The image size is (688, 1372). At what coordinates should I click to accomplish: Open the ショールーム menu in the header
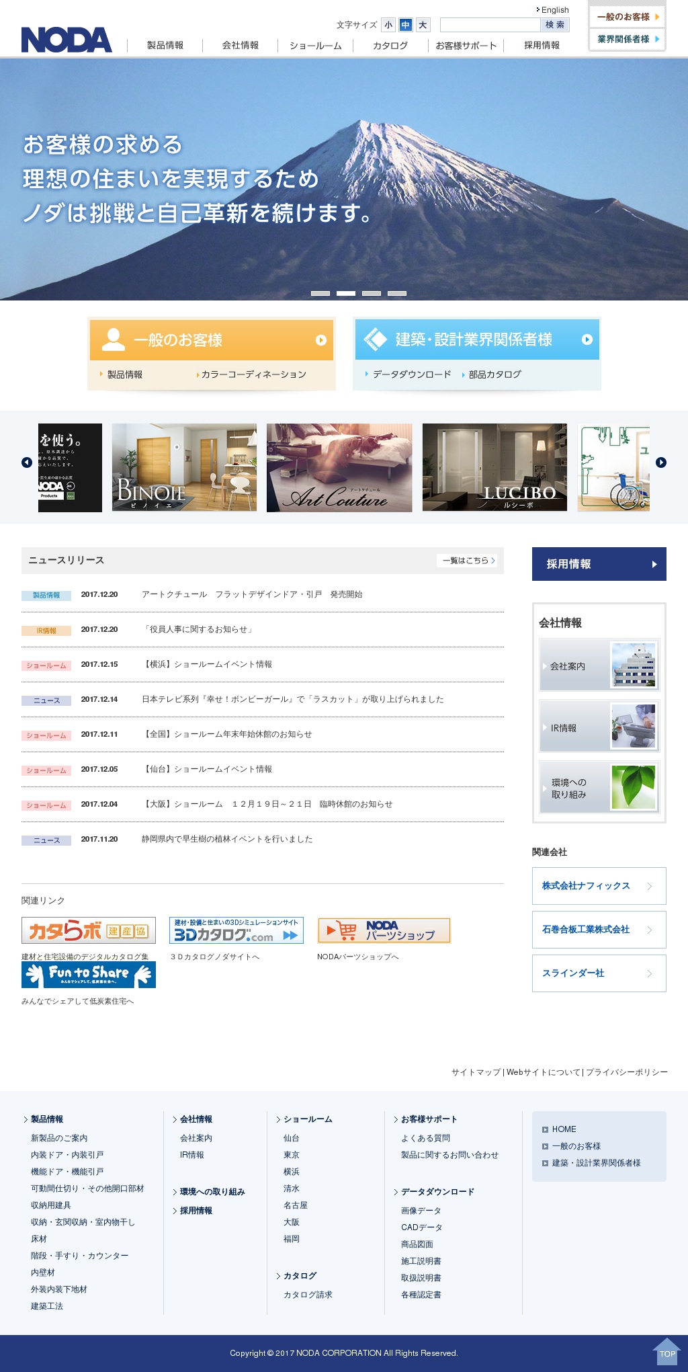click(316, 46)
